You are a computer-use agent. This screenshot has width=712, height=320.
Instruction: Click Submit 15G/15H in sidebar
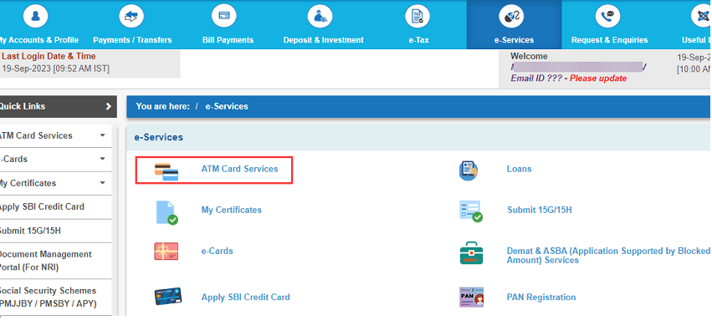(x=30, y=231)
